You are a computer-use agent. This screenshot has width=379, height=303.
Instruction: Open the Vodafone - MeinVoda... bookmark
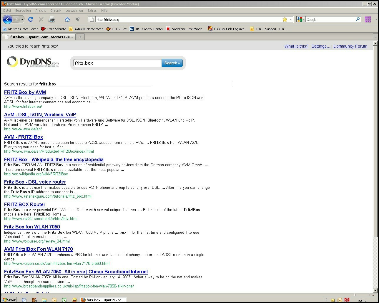pos(185,29)
